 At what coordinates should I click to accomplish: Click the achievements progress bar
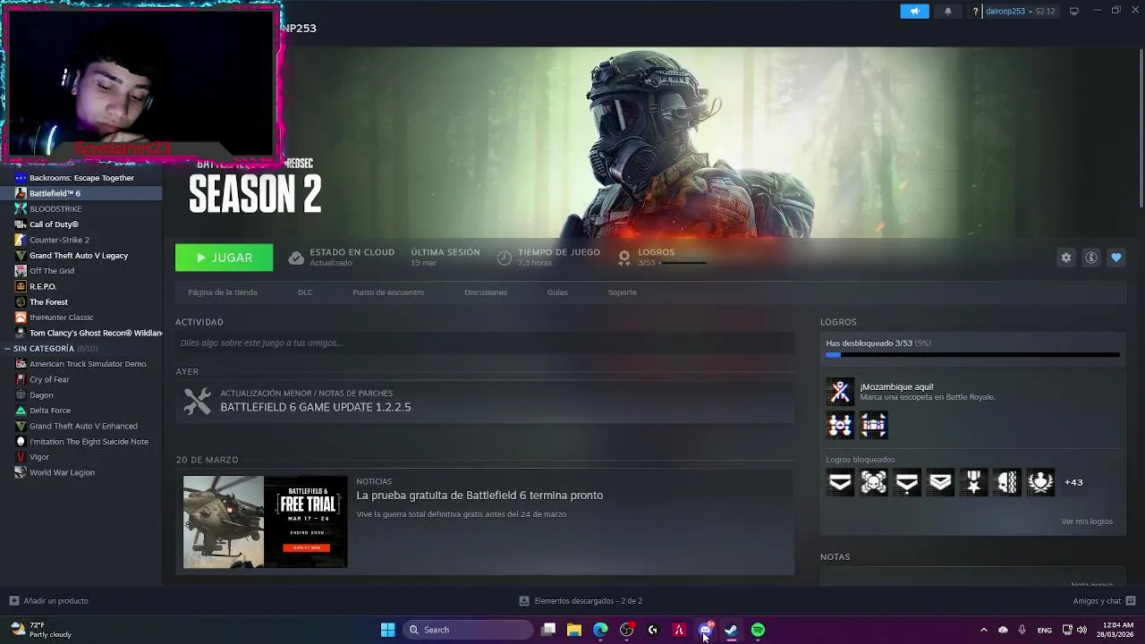click(972, 355)
